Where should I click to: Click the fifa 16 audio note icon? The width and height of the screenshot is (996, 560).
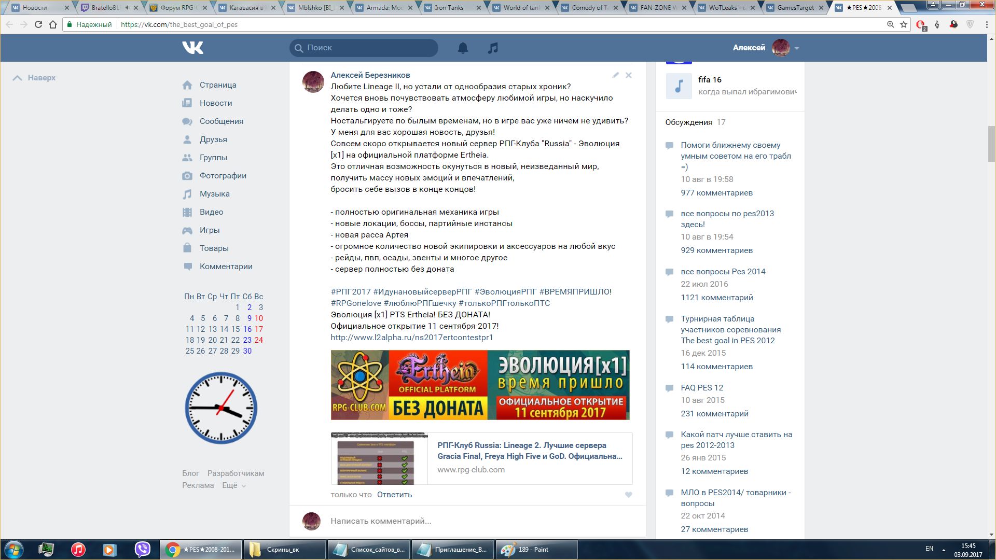coord(679,86)
